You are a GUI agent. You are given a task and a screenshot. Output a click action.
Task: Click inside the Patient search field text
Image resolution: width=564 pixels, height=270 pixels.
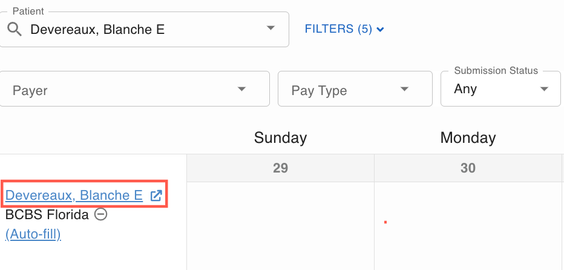(x=97, y=29)
